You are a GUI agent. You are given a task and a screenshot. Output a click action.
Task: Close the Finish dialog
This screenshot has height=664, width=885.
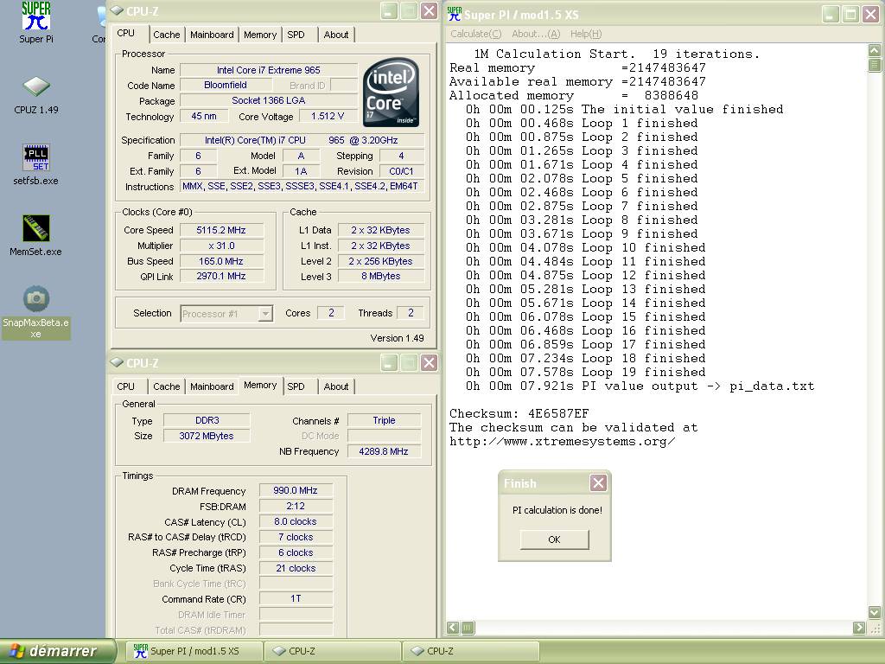(598, 482)
